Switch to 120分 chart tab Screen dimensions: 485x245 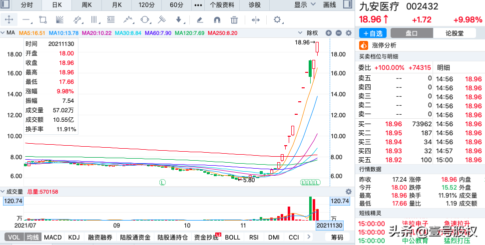[147, 5]
